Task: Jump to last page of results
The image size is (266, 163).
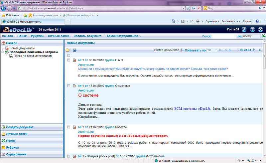Action: tap(260, 50)
